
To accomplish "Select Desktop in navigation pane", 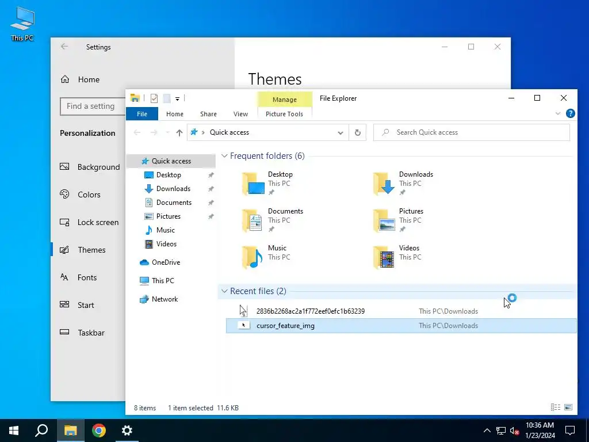I will pyautogui.click(x=169, y=175).
